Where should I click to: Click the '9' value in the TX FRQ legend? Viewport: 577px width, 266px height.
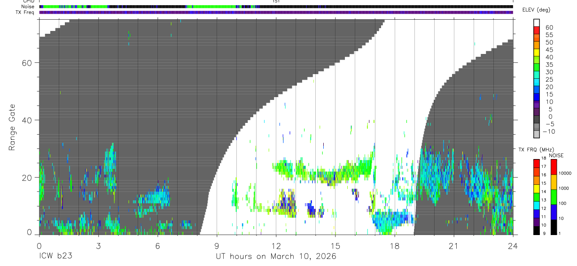(544, 234)
